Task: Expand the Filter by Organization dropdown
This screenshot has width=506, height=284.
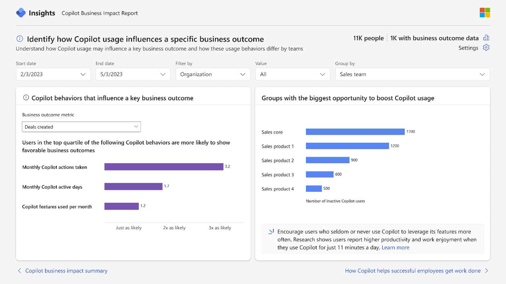Action: click(x=213, y=74)
